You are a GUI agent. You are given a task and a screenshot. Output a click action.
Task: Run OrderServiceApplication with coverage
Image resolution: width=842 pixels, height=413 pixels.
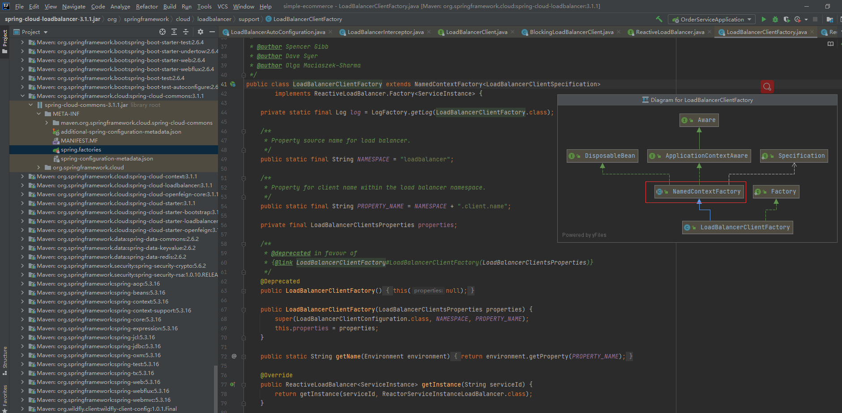tap(786, 19)
